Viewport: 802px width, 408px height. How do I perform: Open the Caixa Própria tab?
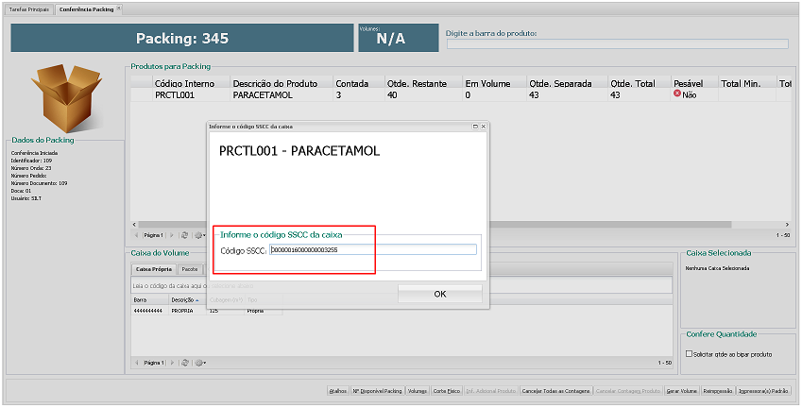(x=154, y=269)
